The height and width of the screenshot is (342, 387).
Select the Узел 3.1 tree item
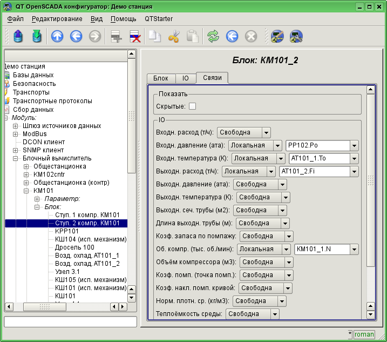67,272
